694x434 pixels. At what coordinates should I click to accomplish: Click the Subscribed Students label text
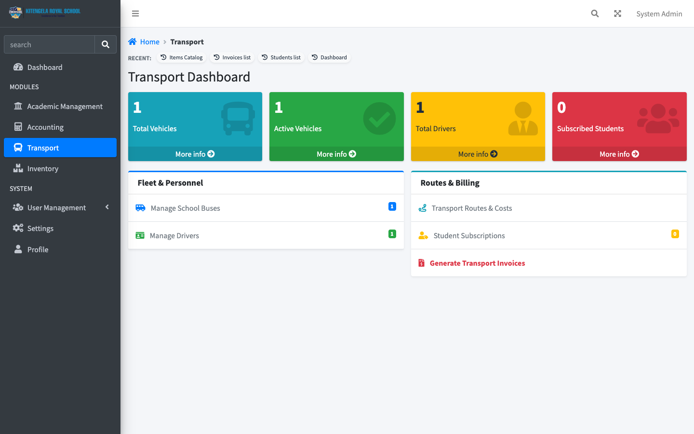590,129
